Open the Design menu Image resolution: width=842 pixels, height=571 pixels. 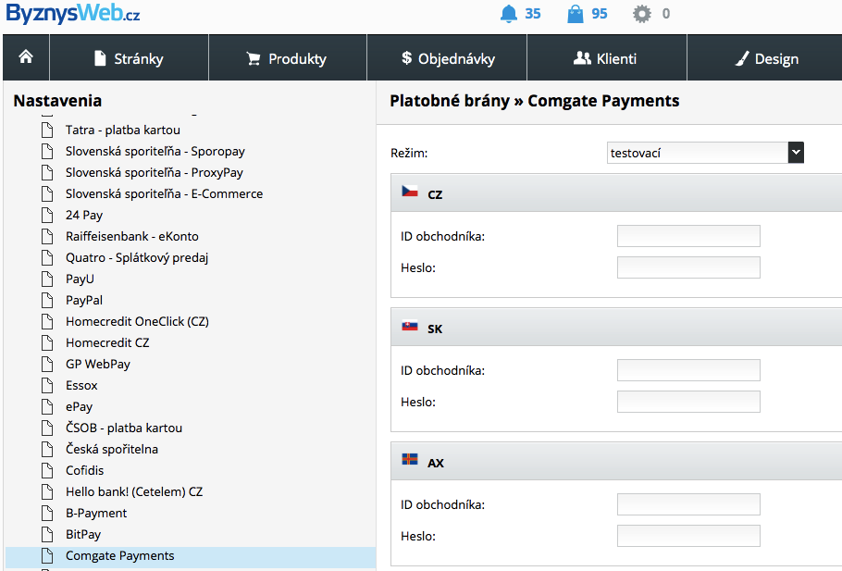(765, 58)
